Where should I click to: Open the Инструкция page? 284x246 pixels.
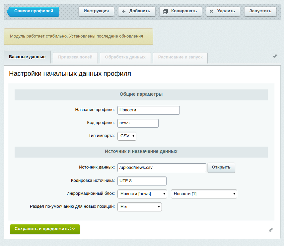(96, 11)
